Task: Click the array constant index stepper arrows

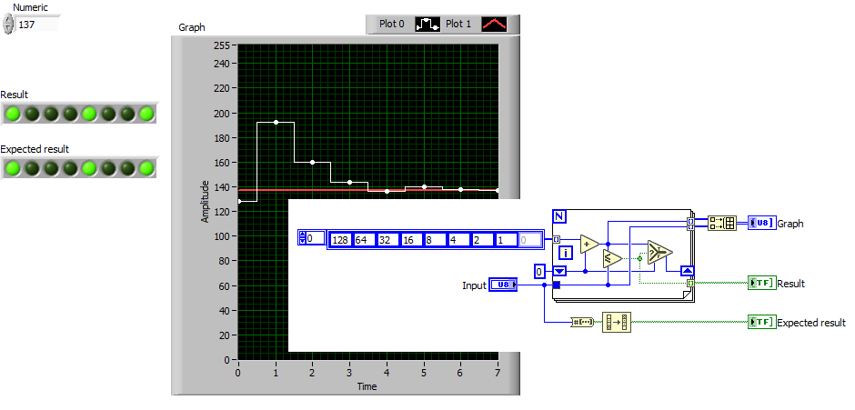Action: 303,238
